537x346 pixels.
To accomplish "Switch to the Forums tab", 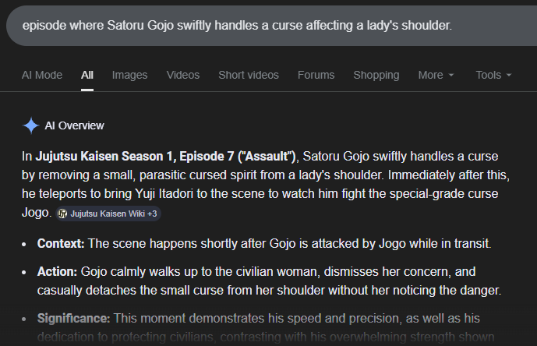I will tap(316, 76).
